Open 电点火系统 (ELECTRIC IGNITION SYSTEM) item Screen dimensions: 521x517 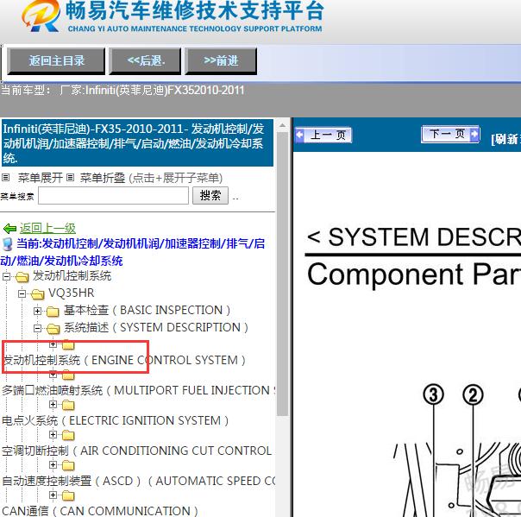(115, 420)
